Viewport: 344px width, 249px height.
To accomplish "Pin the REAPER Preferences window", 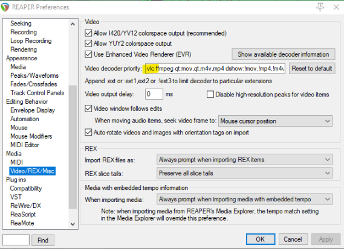I will pos(320,7).
